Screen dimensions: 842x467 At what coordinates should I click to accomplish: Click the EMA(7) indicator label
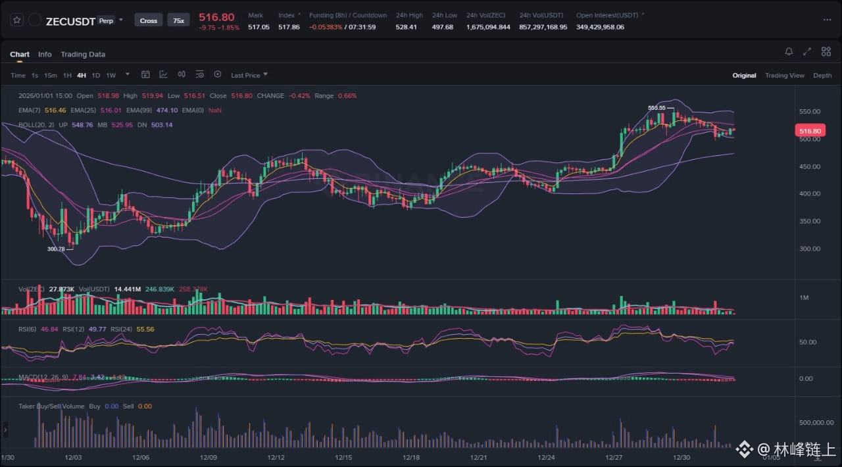29,111
